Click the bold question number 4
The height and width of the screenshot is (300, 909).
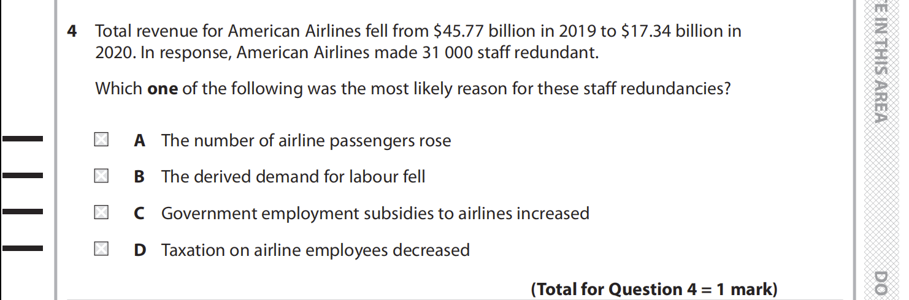tap(72, 31)
